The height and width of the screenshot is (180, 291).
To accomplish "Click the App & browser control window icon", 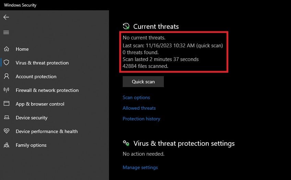I will [7, 104].
